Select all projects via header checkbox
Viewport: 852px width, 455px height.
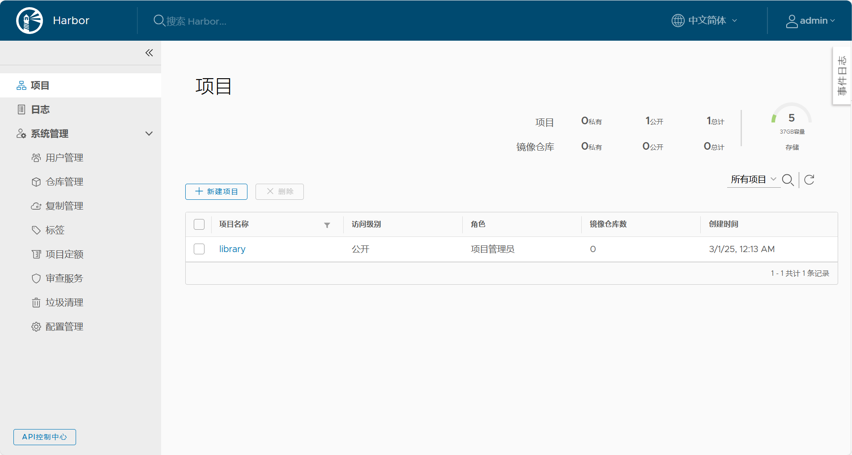point(199,224)
